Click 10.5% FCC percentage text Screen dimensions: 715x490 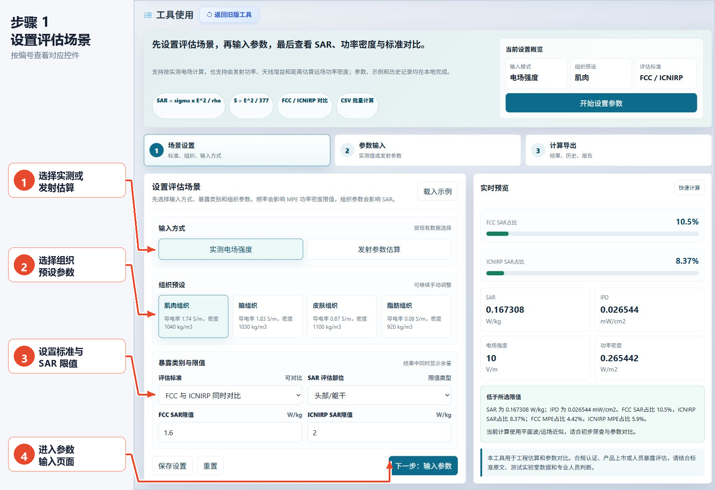(687, 222)
